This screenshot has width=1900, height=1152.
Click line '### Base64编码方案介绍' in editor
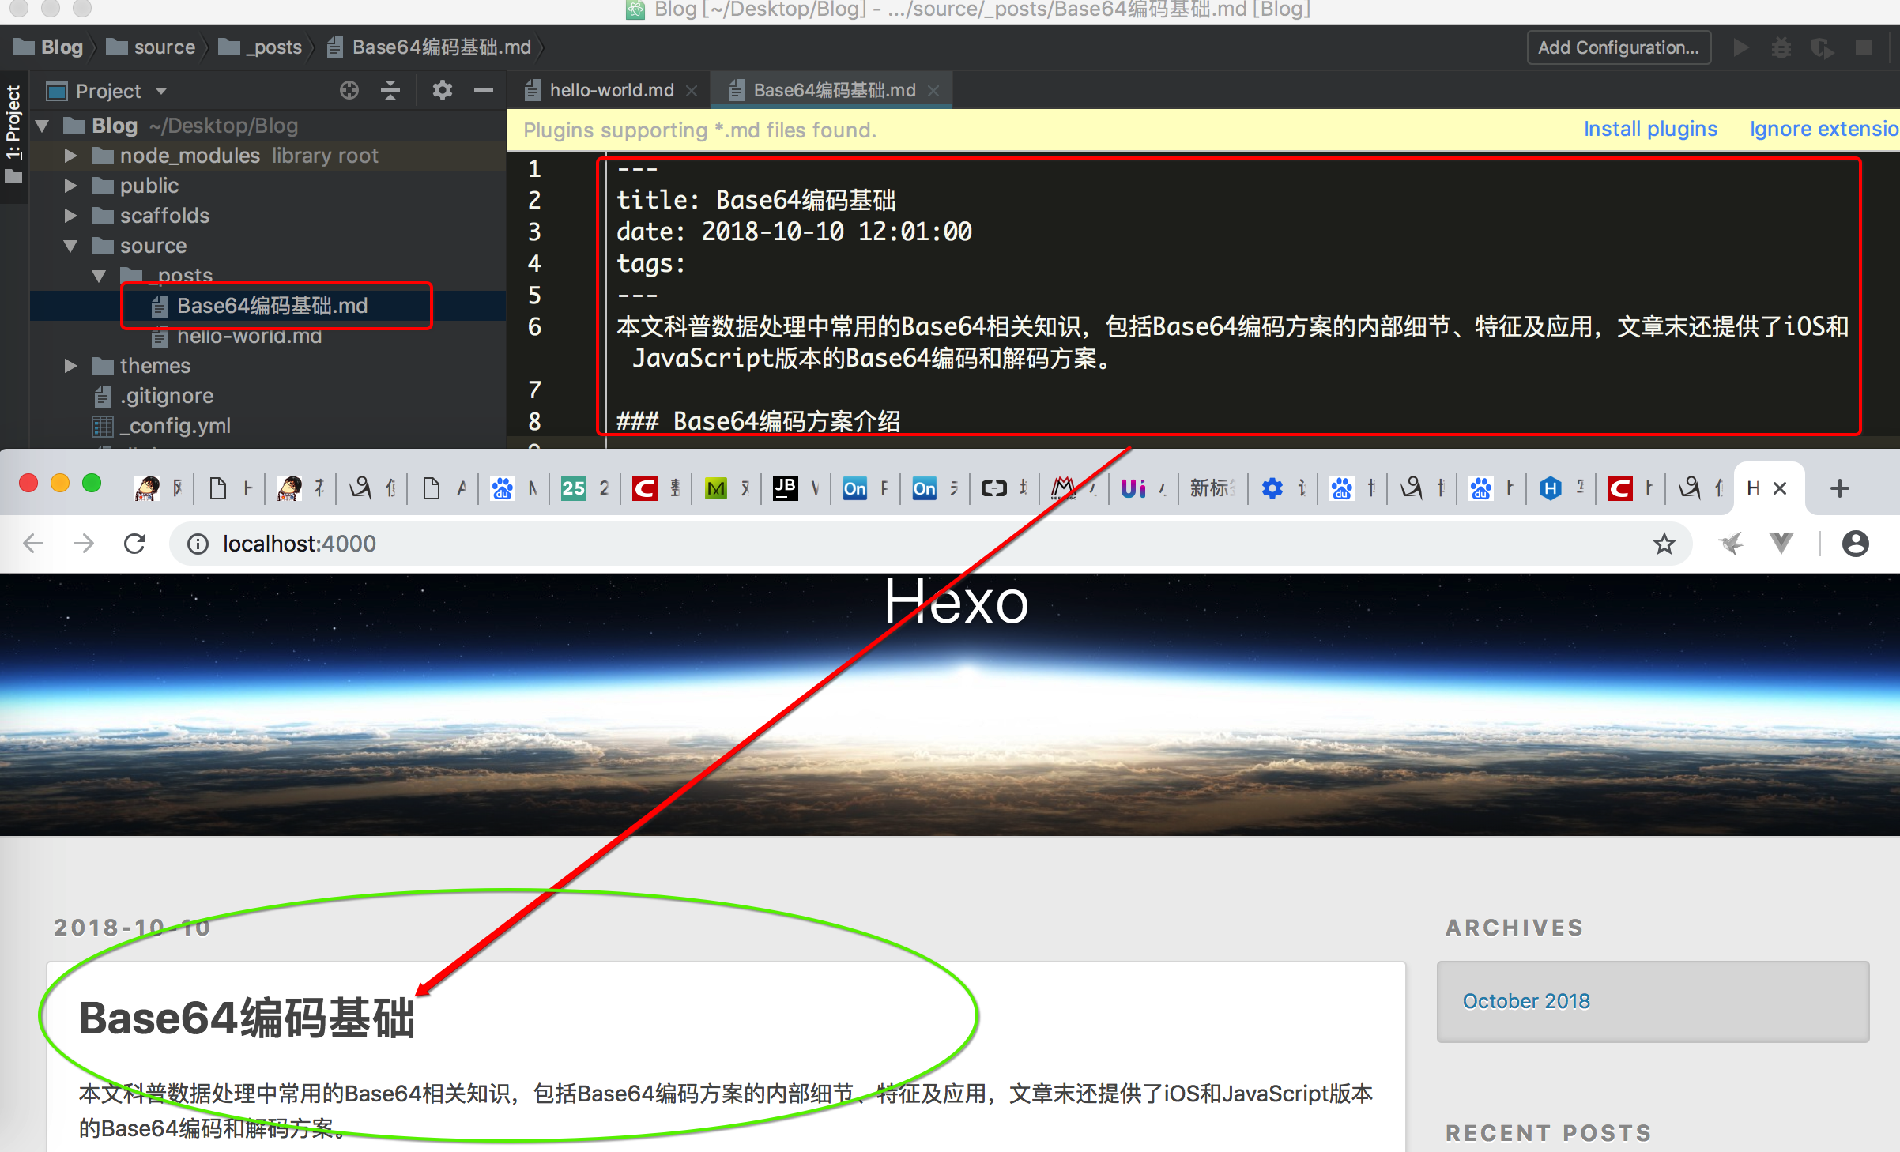[x=758, y=421]
